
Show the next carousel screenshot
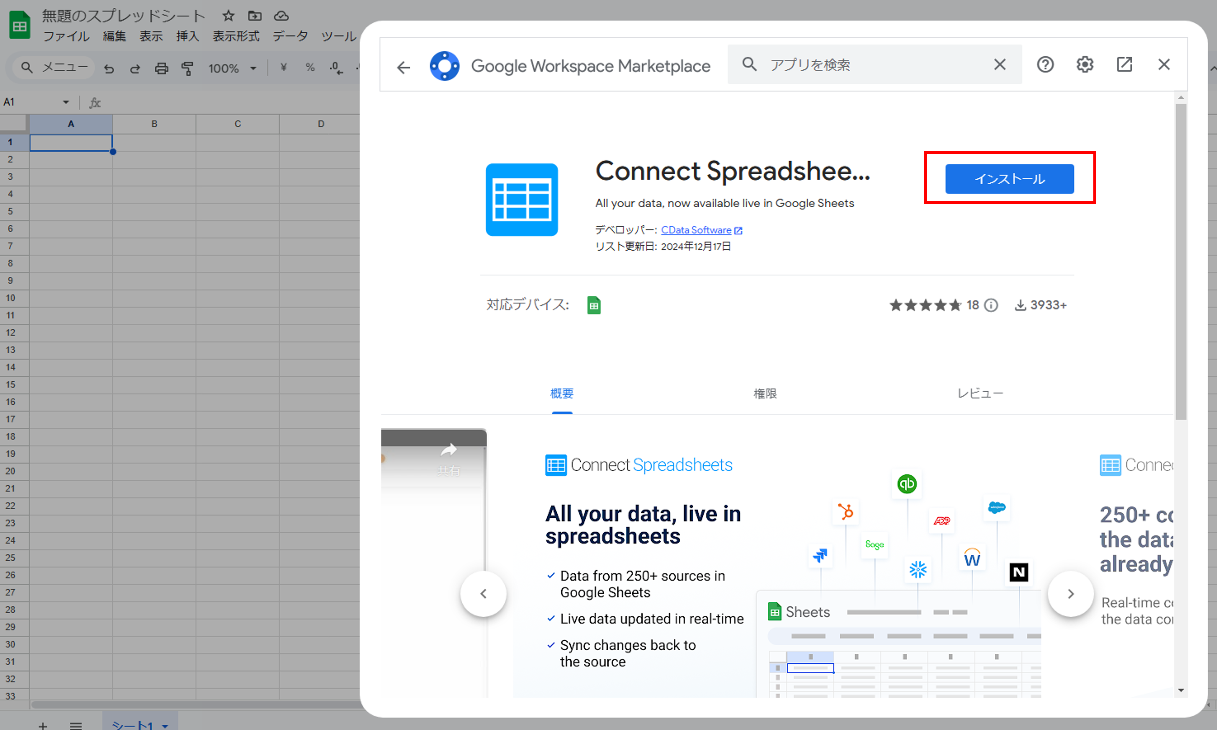(x=1070, y=594)
